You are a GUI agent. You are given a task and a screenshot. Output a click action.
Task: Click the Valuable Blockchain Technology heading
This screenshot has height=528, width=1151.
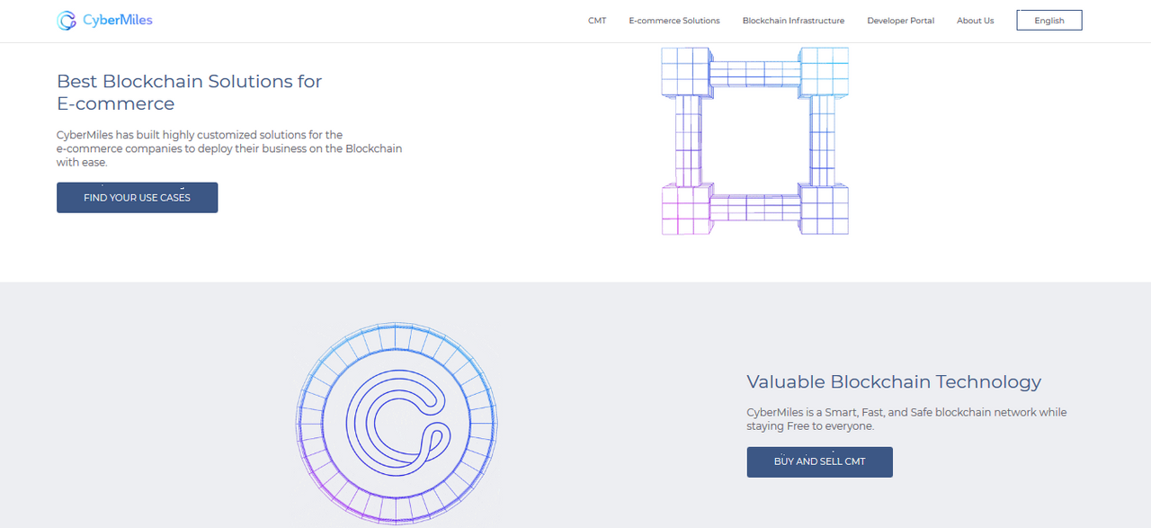pos(894,381)
